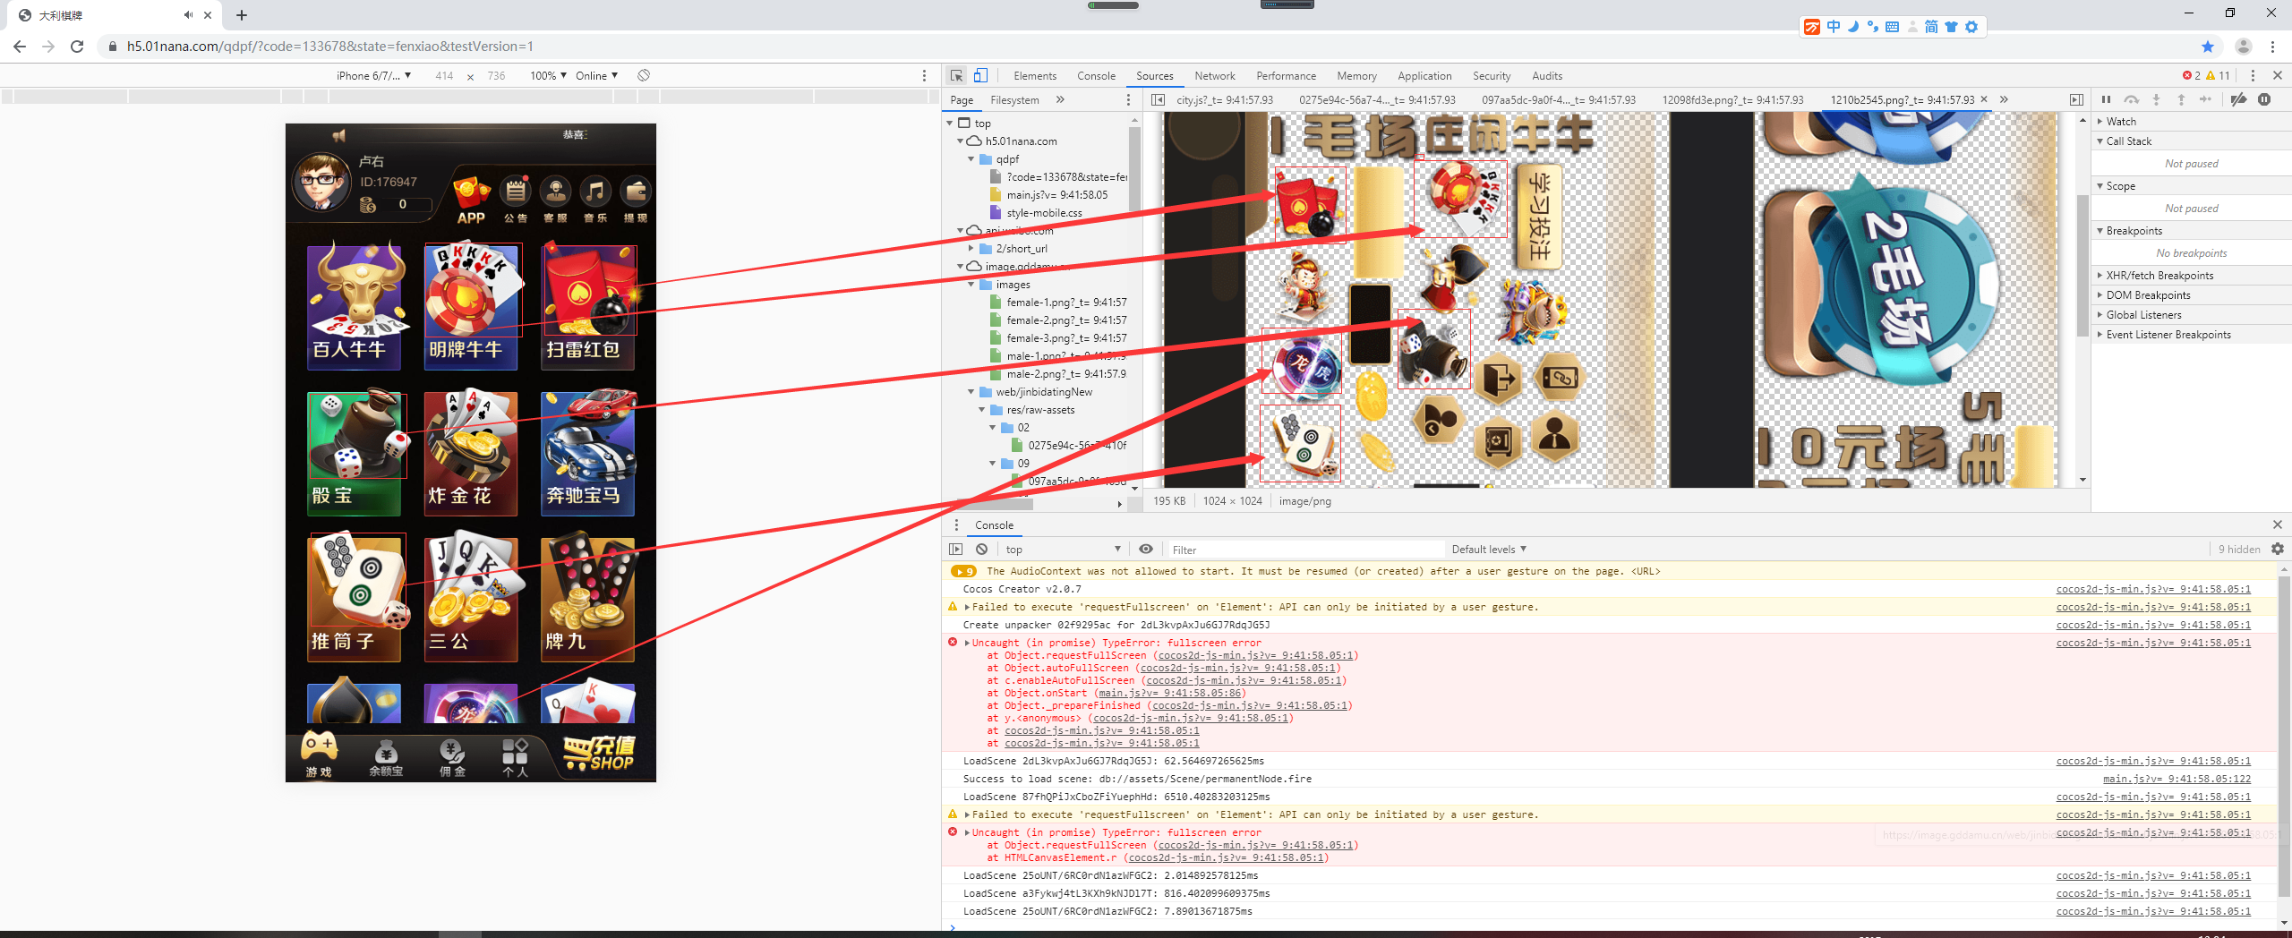Collapse the qdpf folder

[x=971, y=159]
